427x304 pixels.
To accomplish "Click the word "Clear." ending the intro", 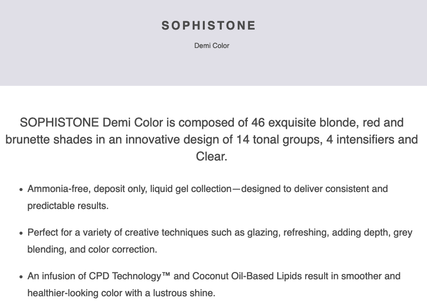I will [x=212, y=157].
